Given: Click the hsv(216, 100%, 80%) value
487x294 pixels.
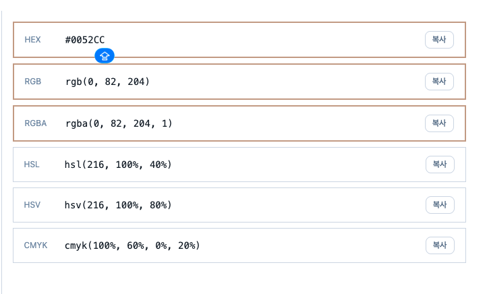Looking at the screenshot, I should point(119,204).
